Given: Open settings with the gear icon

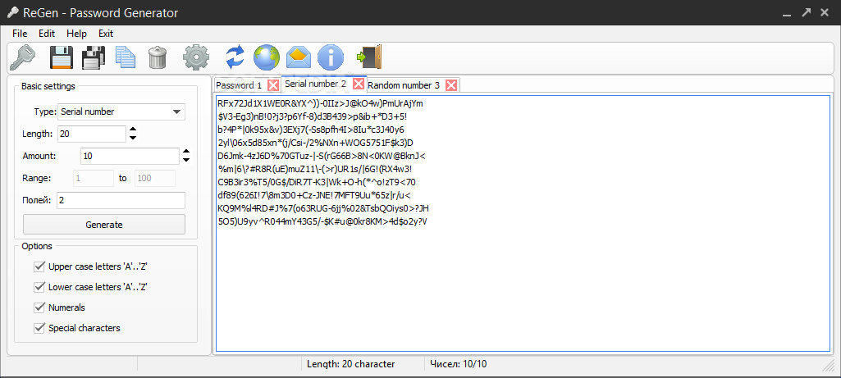Looking at the screenshot, I should click(x=196, y=57).
